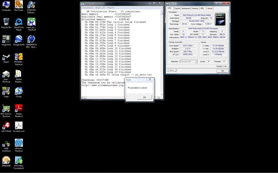Open the Computer desktop icon
Viewport: 278px width, 173px height.
coord(6,6)
